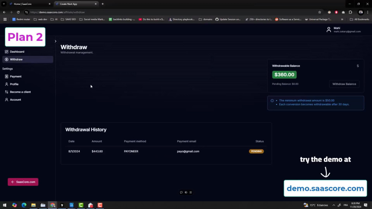Click the PAYONEER payment method cell

click(131, 151)
